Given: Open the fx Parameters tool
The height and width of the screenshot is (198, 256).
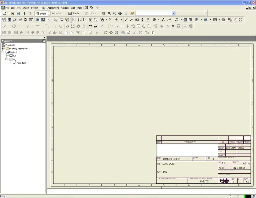Looking at the screenshot, I should click(135, 32).
